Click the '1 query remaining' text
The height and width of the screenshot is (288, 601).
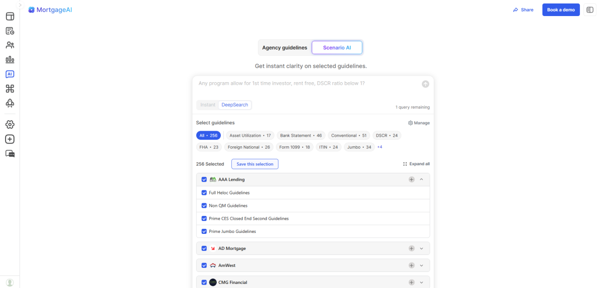412,107
